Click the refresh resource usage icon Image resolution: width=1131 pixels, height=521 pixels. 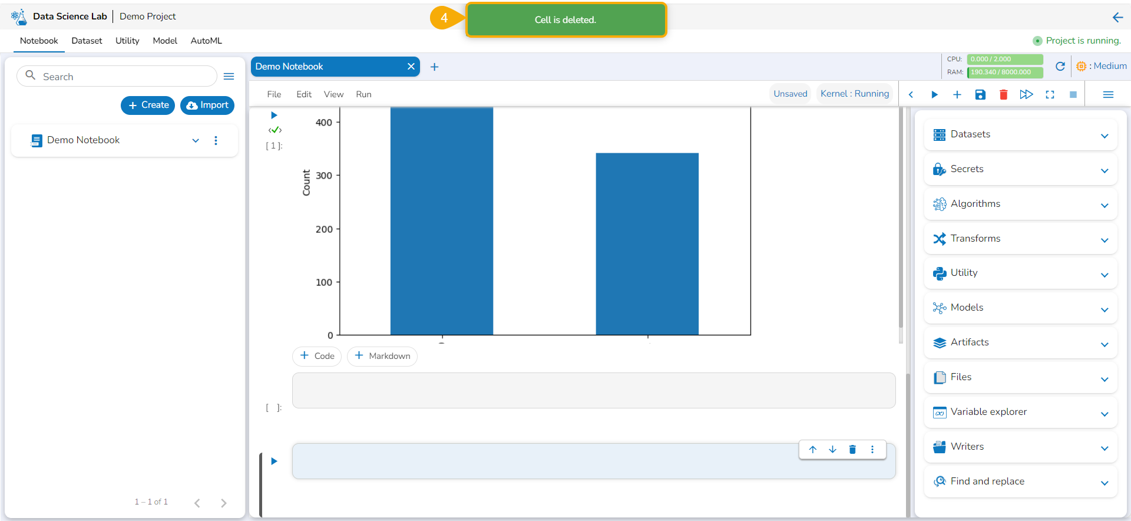[1060, 67]
